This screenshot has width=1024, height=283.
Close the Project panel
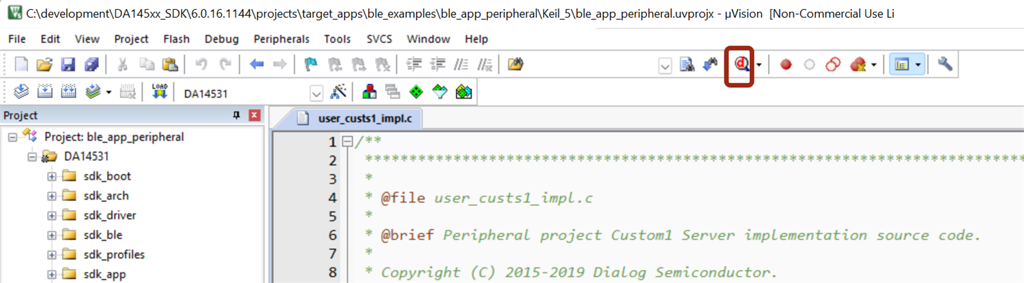click(254, 116)
